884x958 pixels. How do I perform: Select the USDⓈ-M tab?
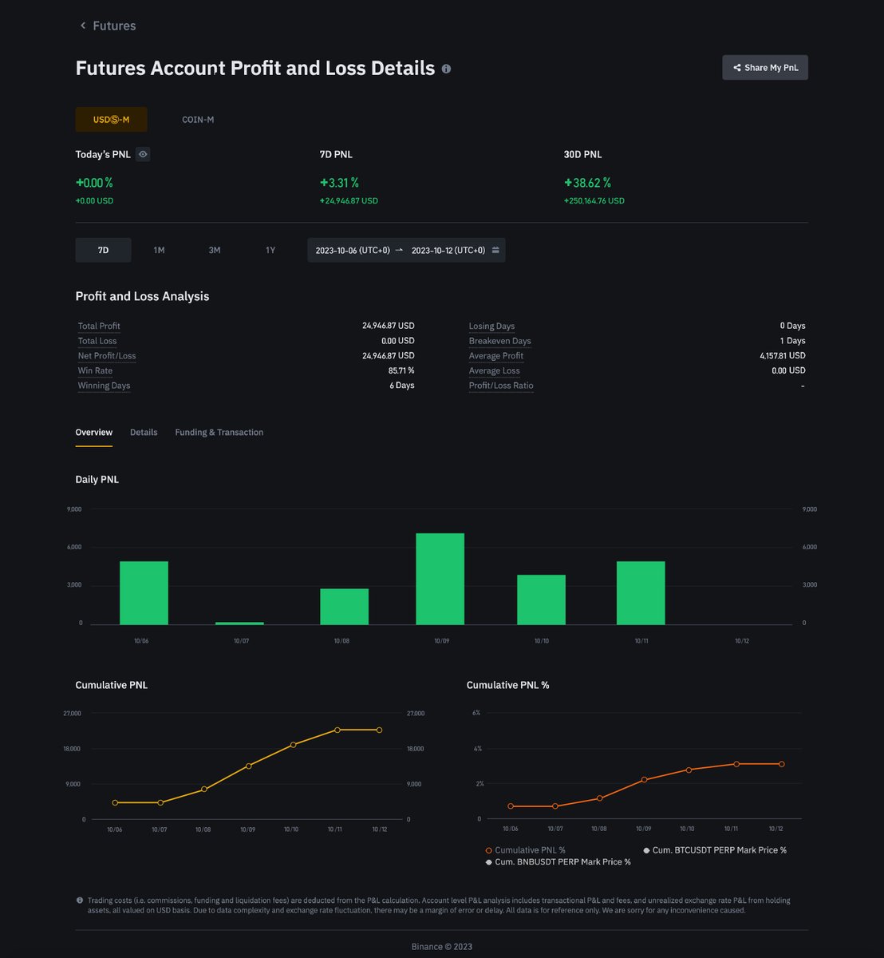click(111, 120)
